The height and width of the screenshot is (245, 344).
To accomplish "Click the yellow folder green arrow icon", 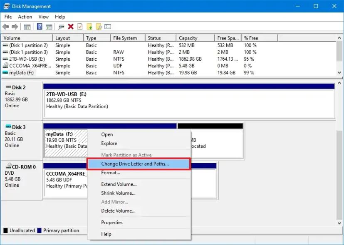I will 89,27.
